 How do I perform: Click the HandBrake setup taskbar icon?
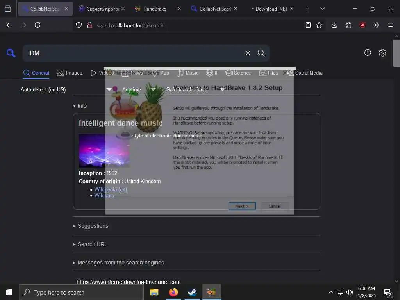point(211,292)
